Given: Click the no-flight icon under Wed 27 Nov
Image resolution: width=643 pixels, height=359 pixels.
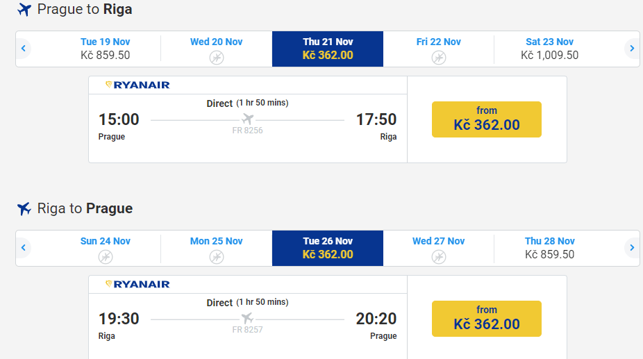Looking at the screenshot, I should click(x=439, y=257).
